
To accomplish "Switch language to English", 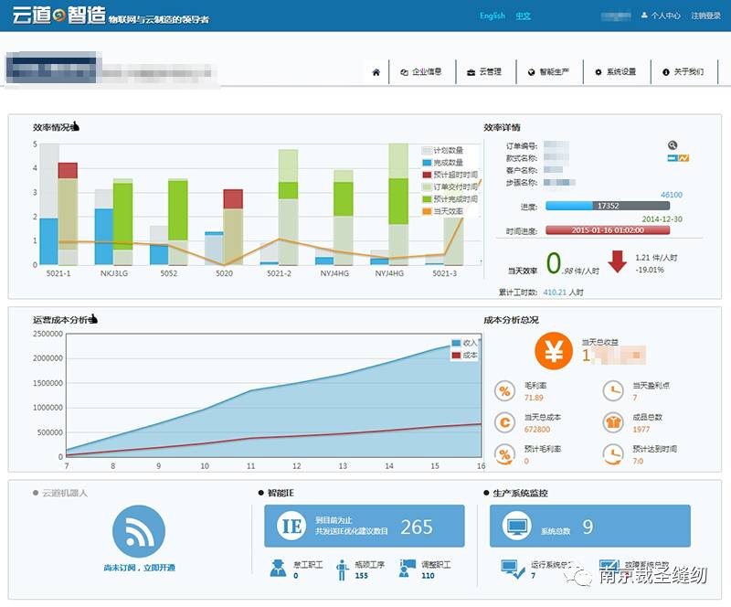I will [x=492, y=16].
